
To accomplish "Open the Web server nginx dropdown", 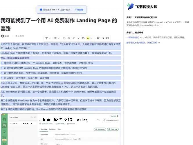I will [59, 144].
